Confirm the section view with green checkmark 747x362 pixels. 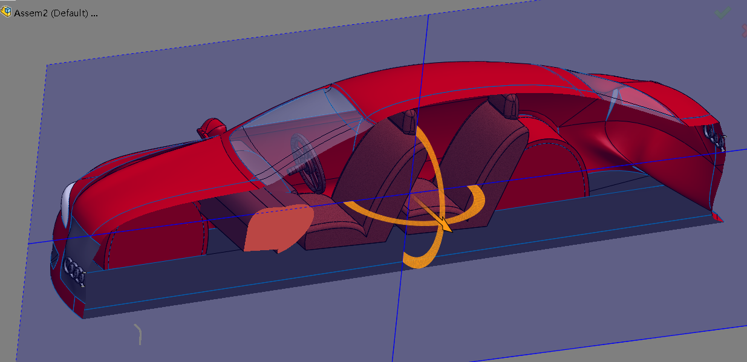tap(722, 12)
